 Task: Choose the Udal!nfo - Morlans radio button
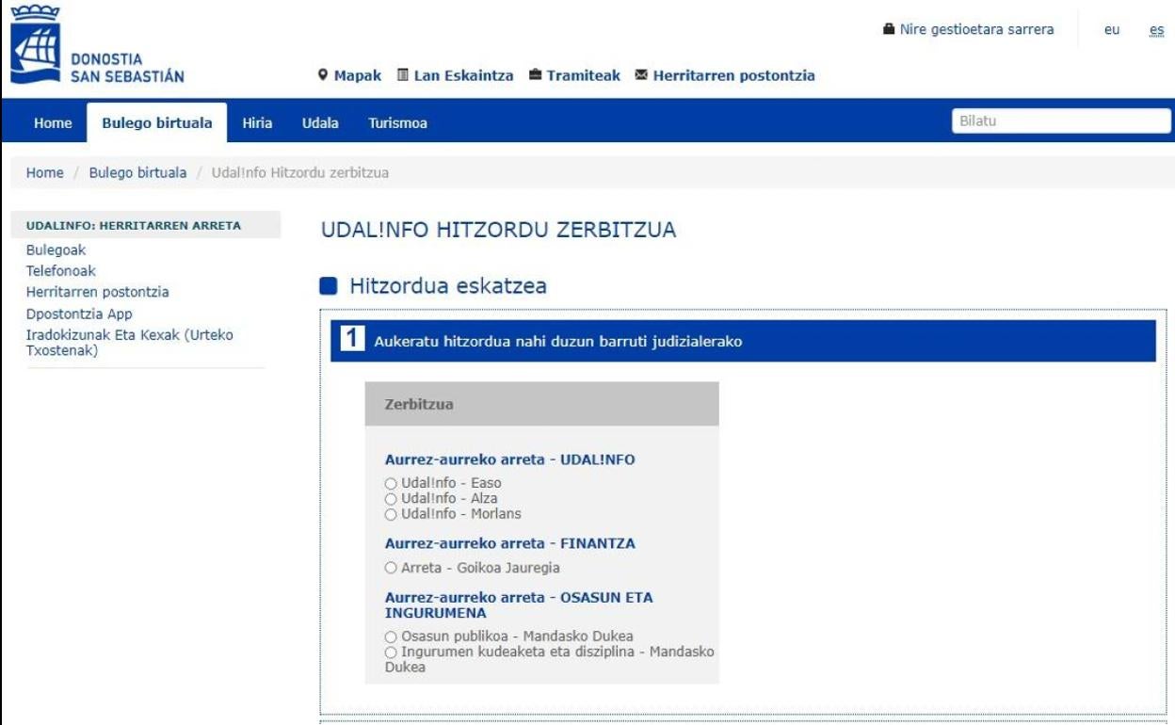point(391,513)
